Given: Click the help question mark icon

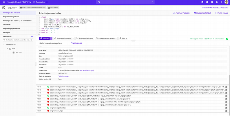Looking at the screenshot, I should tap(212, 2).
